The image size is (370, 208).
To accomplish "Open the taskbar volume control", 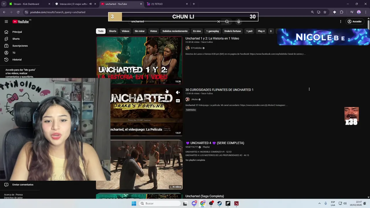I will point(345,203).
